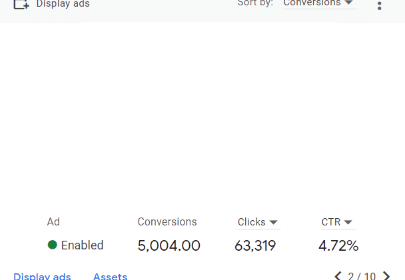This screenshot has width=405, height=280.
Task: Click the 2 / 10 page indicator
Action: (362, 276)
